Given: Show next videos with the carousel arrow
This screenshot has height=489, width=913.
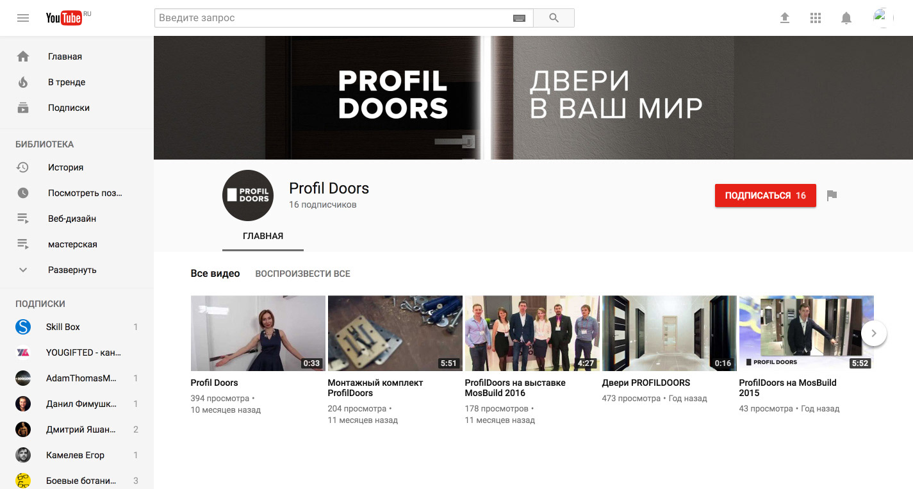Looking at the screenshot, I should pos(874,333).
